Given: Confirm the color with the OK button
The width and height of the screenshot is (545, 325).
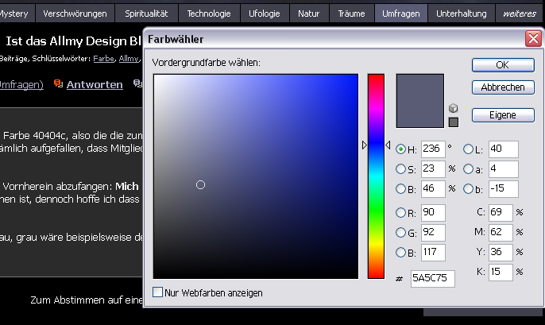Looking at the screenshot, I should click(503, 65).
